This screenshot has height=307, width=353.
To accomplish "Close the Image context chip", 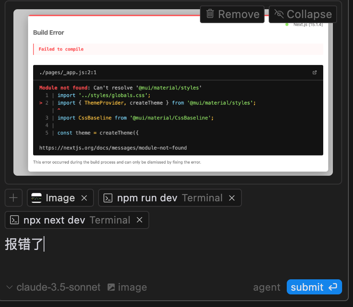I will pos(84,198).
